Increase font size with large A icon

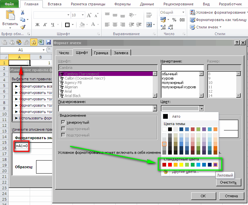point(89,15)
